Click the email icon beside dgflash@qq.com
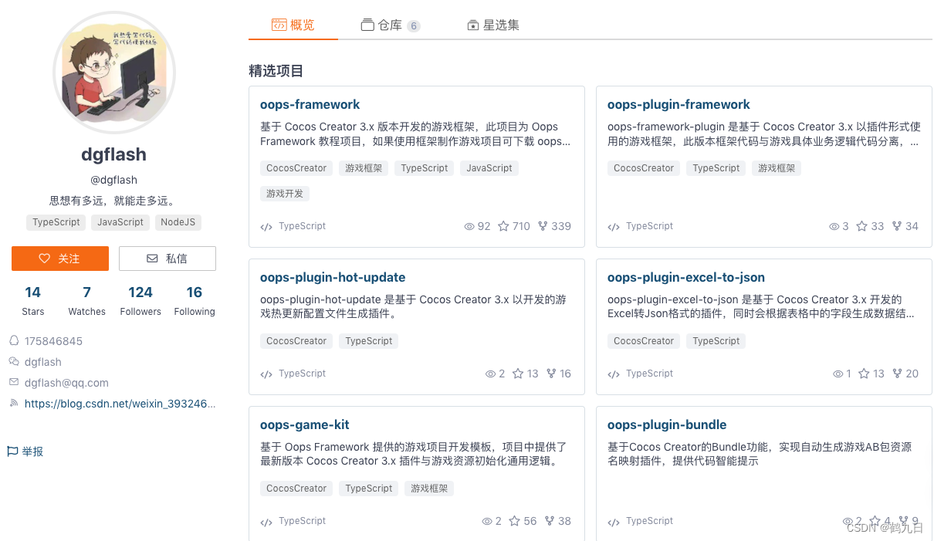Screen dimensions: 934x541 [13, 382]
